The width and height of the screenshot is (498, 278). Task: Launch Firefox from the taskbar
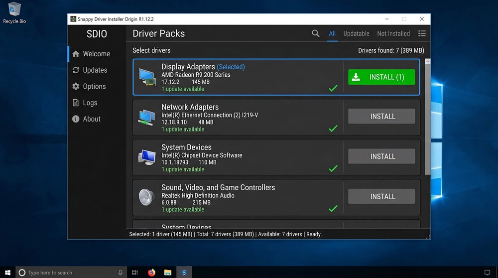point(151,273)
